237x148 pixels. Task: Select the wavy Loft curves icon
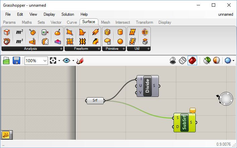pyautogui.click(x=83, y=41)
